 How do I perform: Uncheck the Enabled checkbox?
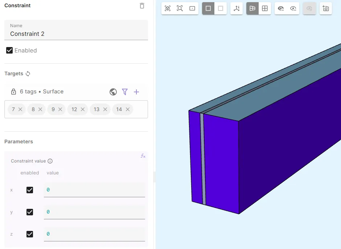[10, 50]
